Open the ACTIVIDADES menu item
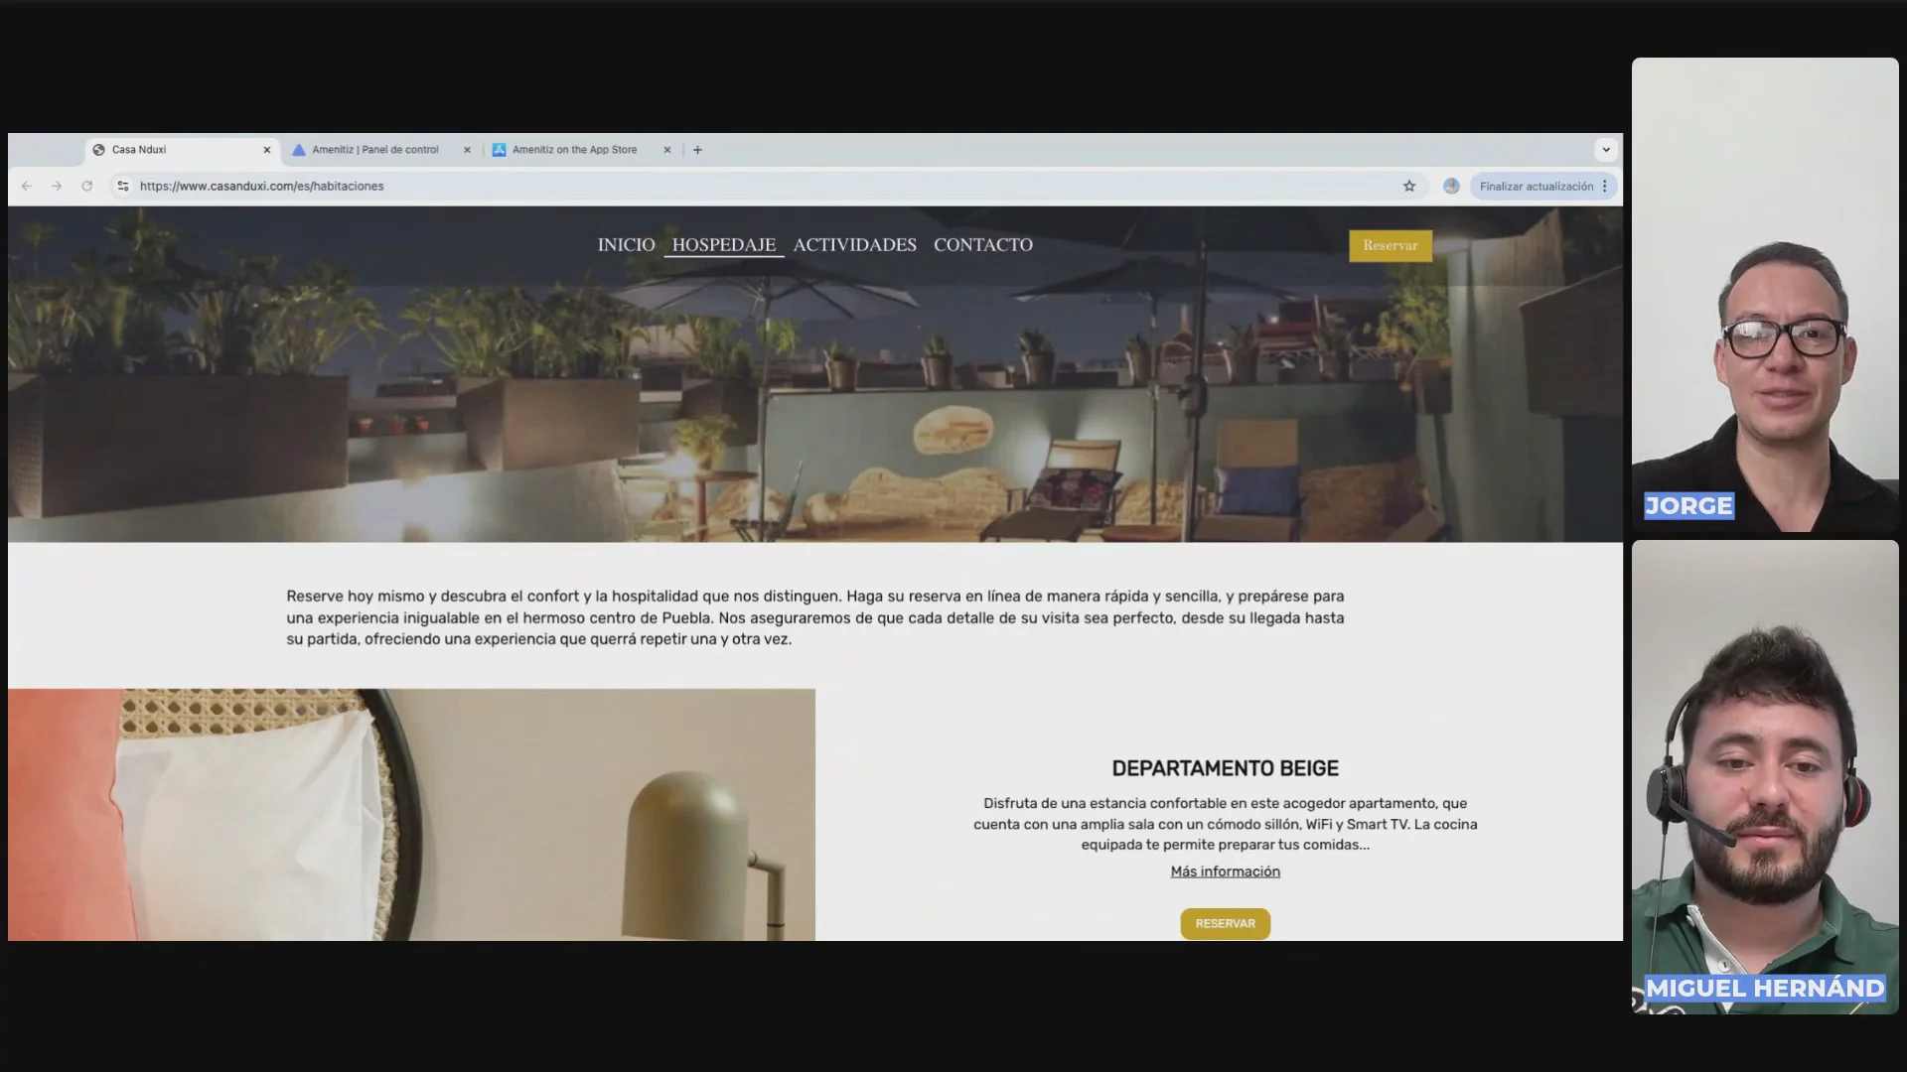 [854, 245]
